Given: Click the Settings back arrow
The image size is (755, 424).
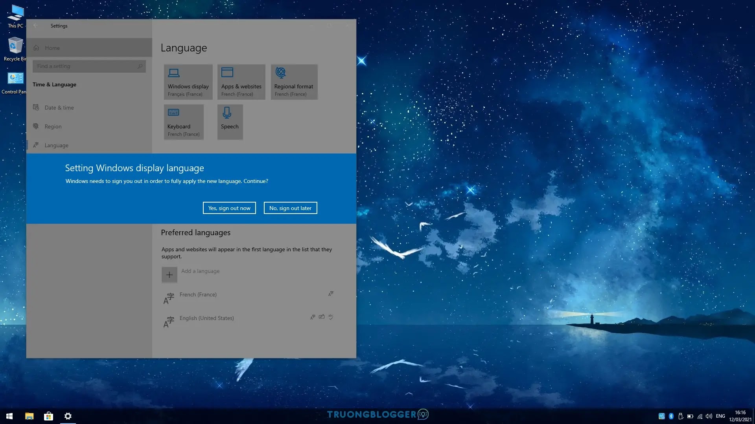Looking at the screenshot, I should pos(35,26).
